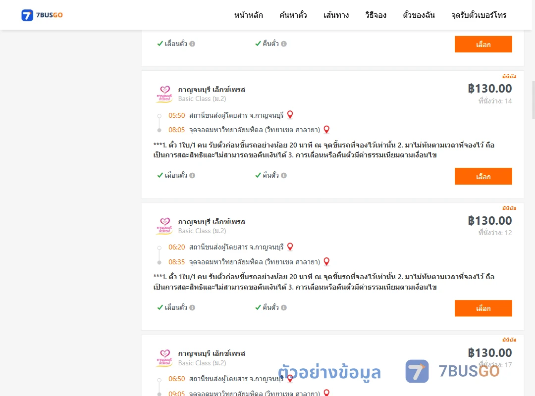Show map pin for 08:05 arrival stop
The width and height of the screenshot is (535, 396).
326,130
